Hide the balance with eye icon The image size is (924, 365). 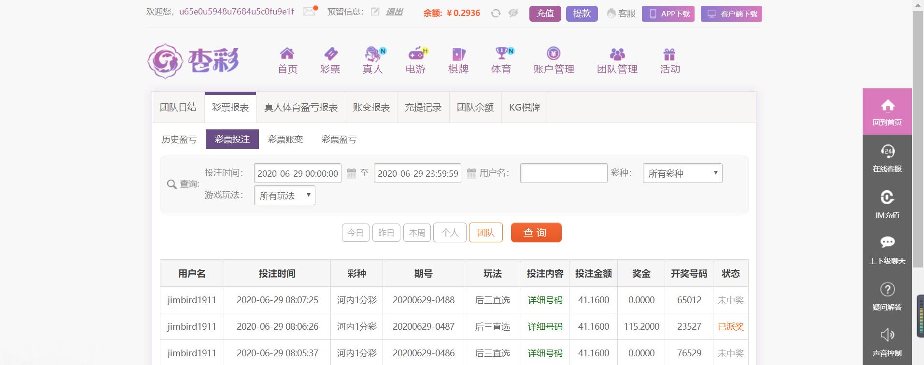513,14
